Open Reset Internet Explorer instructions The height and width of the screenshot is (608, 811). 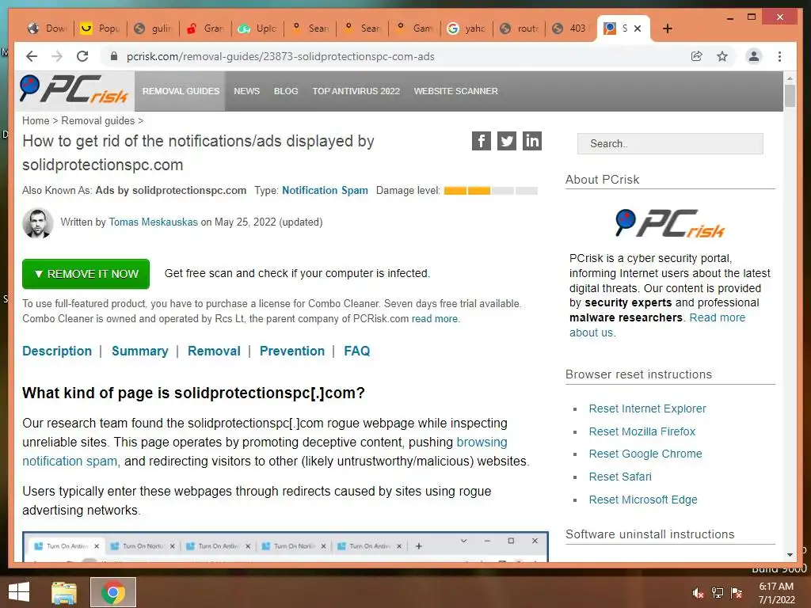coord(647,408)
